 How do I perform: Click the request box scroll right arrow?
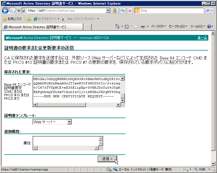tap(118, 105)
